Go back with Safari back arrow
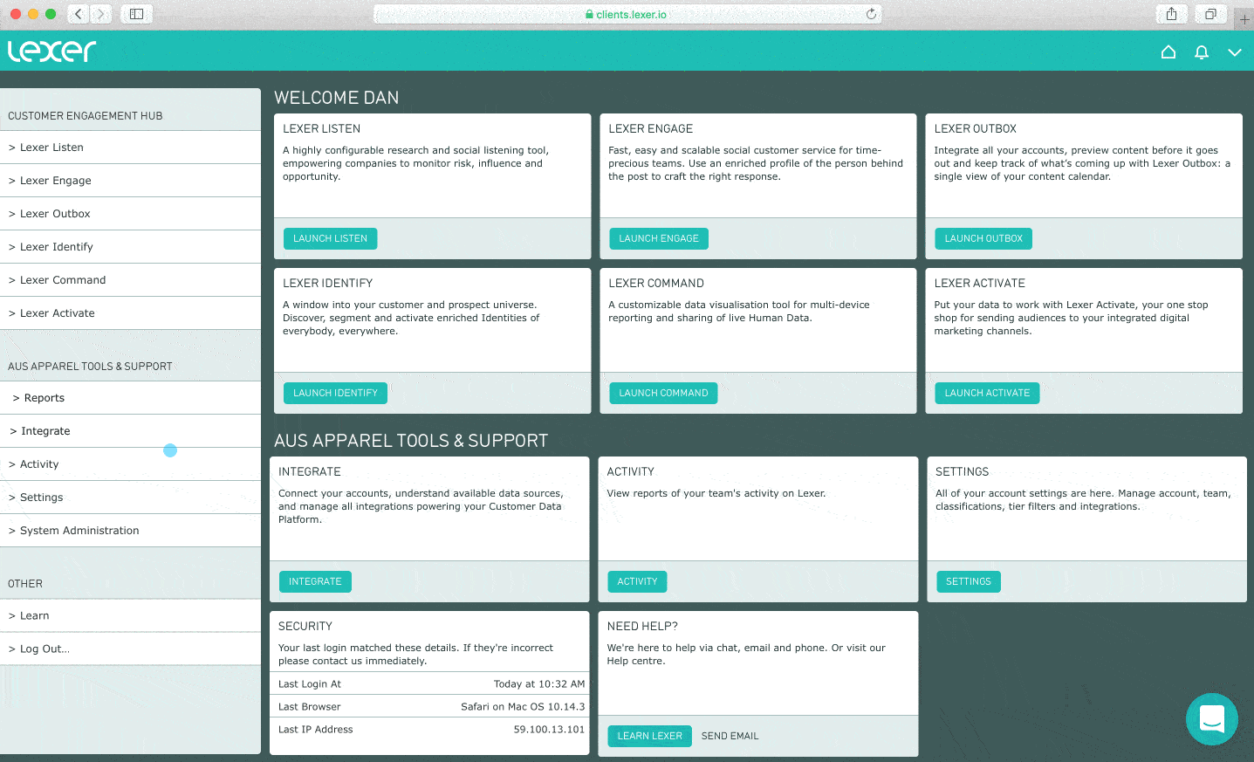This screenshot has width=1254, height=762. pyautogui.click(x=79, y=14)
